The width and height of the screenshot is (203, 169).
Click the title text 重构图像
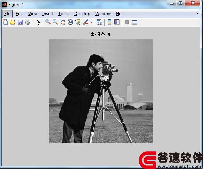coord(100,34)
